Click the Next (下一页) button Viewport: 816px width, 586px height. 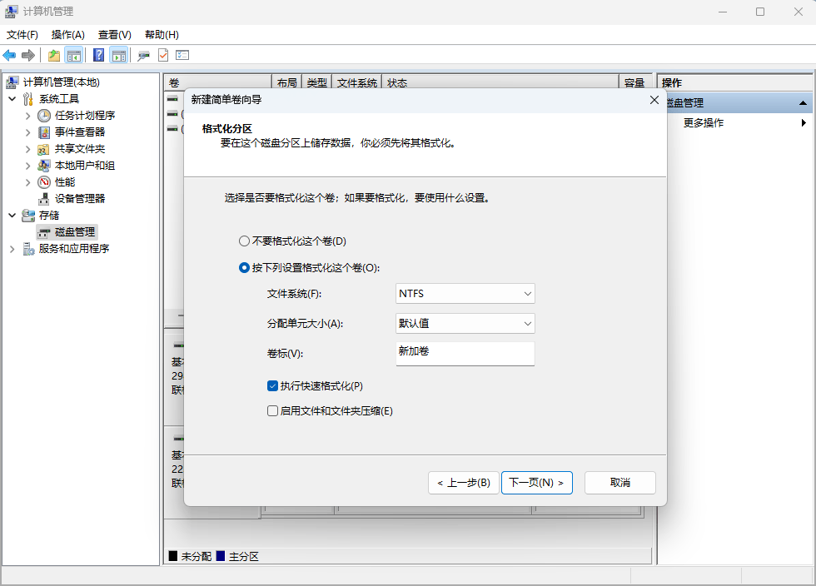tap(536, 483)
